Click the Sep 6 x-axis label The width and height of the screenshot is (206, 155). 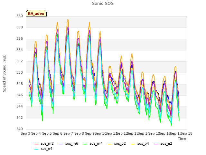pyautogui.click(x=58, y=133)
